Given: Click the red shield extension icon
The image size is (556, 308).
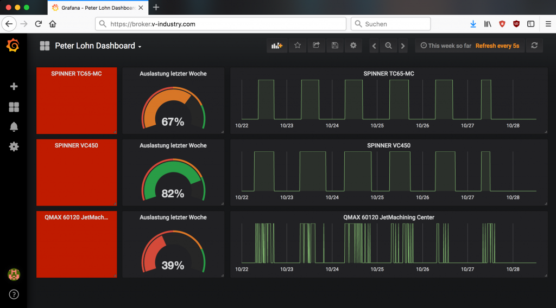Looking at the screenshot, I should tap(502, 24).
